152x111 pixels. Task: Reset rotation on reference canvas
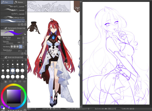75,109
